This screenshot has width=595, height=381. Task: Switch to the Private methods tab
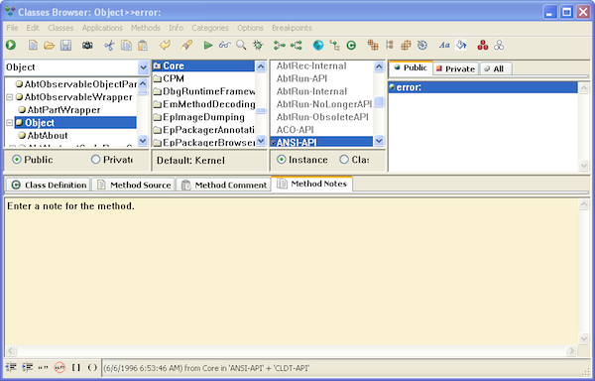455,68
